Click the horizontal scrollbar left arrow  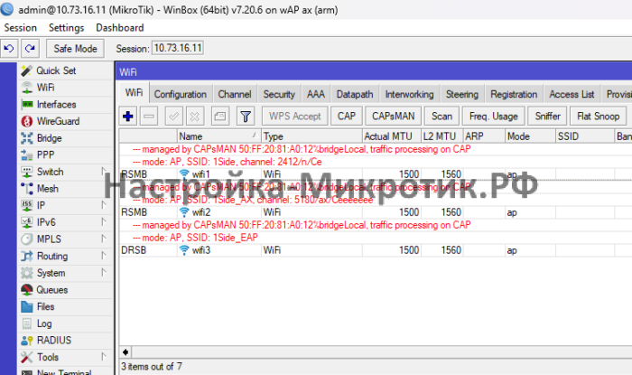click(125, 352)
